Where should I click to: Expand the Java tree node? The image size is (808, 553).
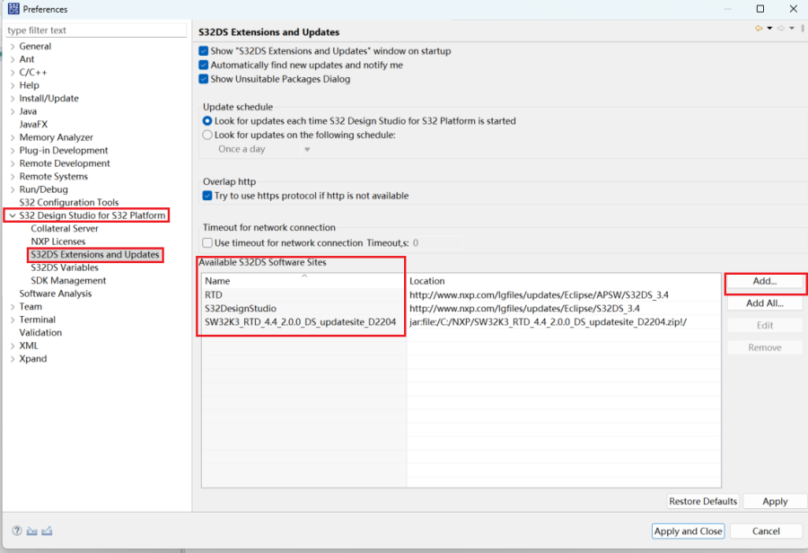point(13,111)
